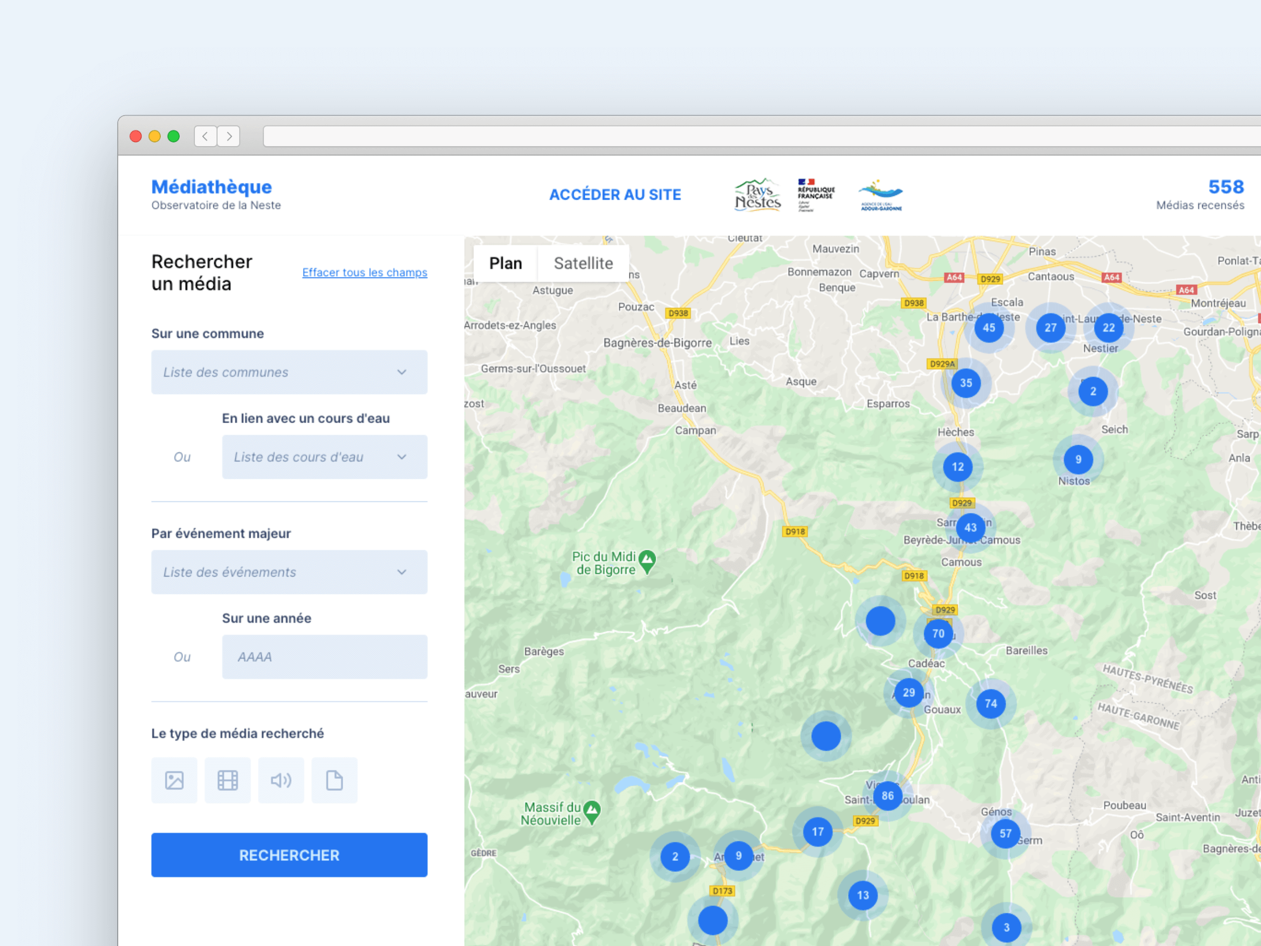Click the browser back arrow button

point(205,136)
